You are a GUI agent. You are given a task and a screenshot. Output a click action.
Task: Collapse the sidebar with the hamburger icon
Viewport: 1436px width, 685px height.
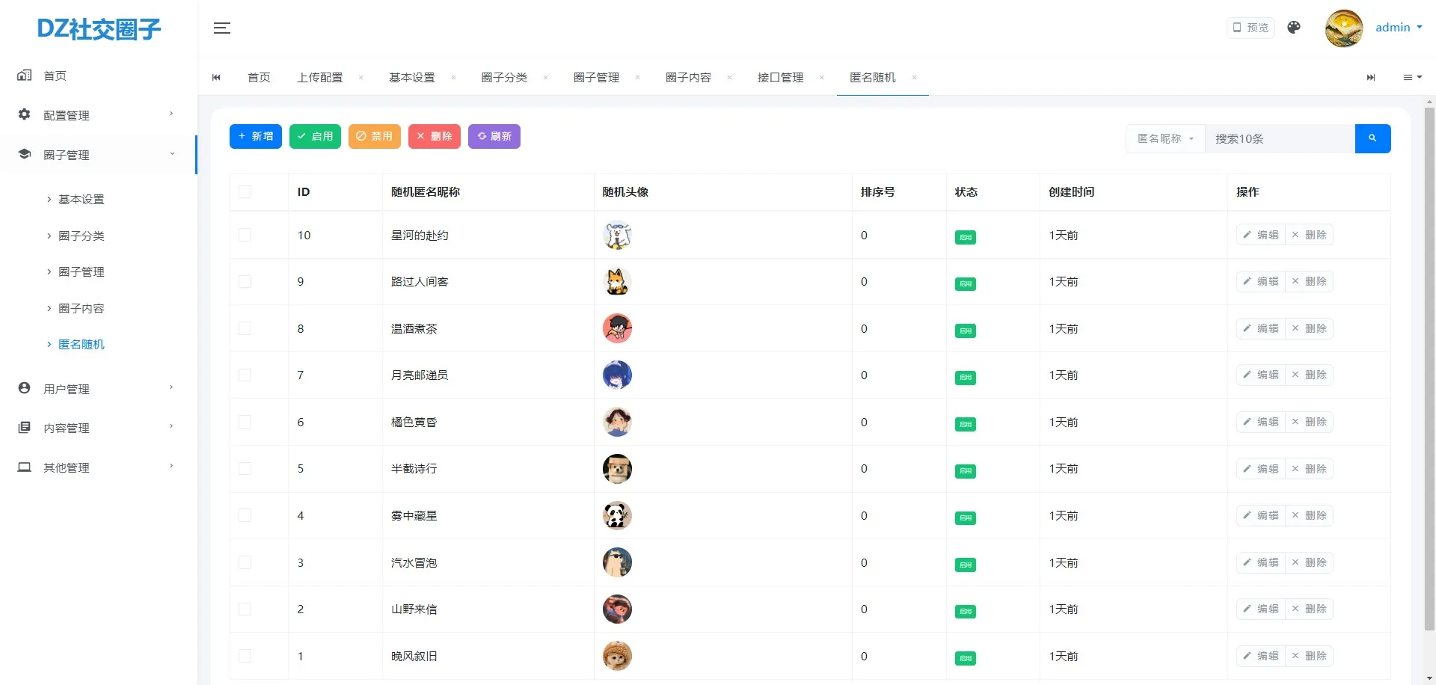221,28
